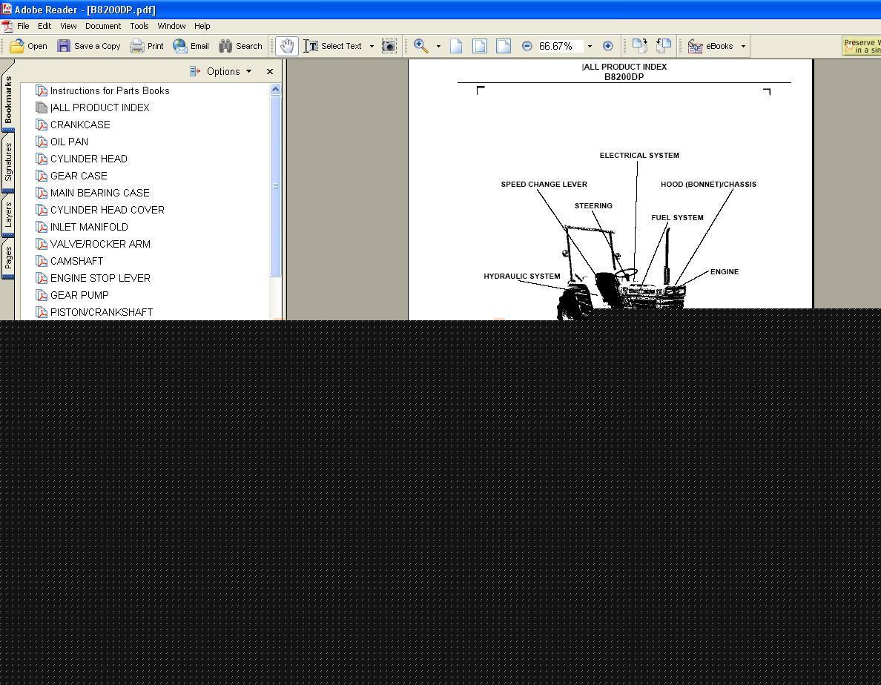Open the File menu
This screenshot has width=881, height=685.
point(23,26)
